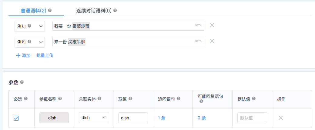Click the 添加 link to add sentence
Viewport: 315px width, 130px height.
(23, 56)
